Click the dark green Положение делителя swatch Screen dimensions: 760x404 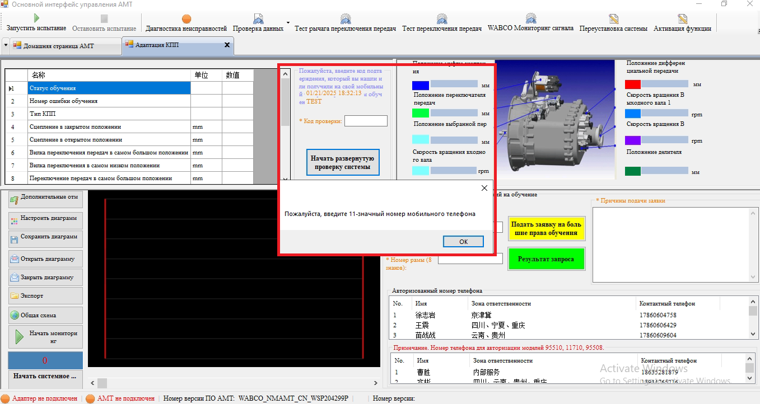pos(633,171)
